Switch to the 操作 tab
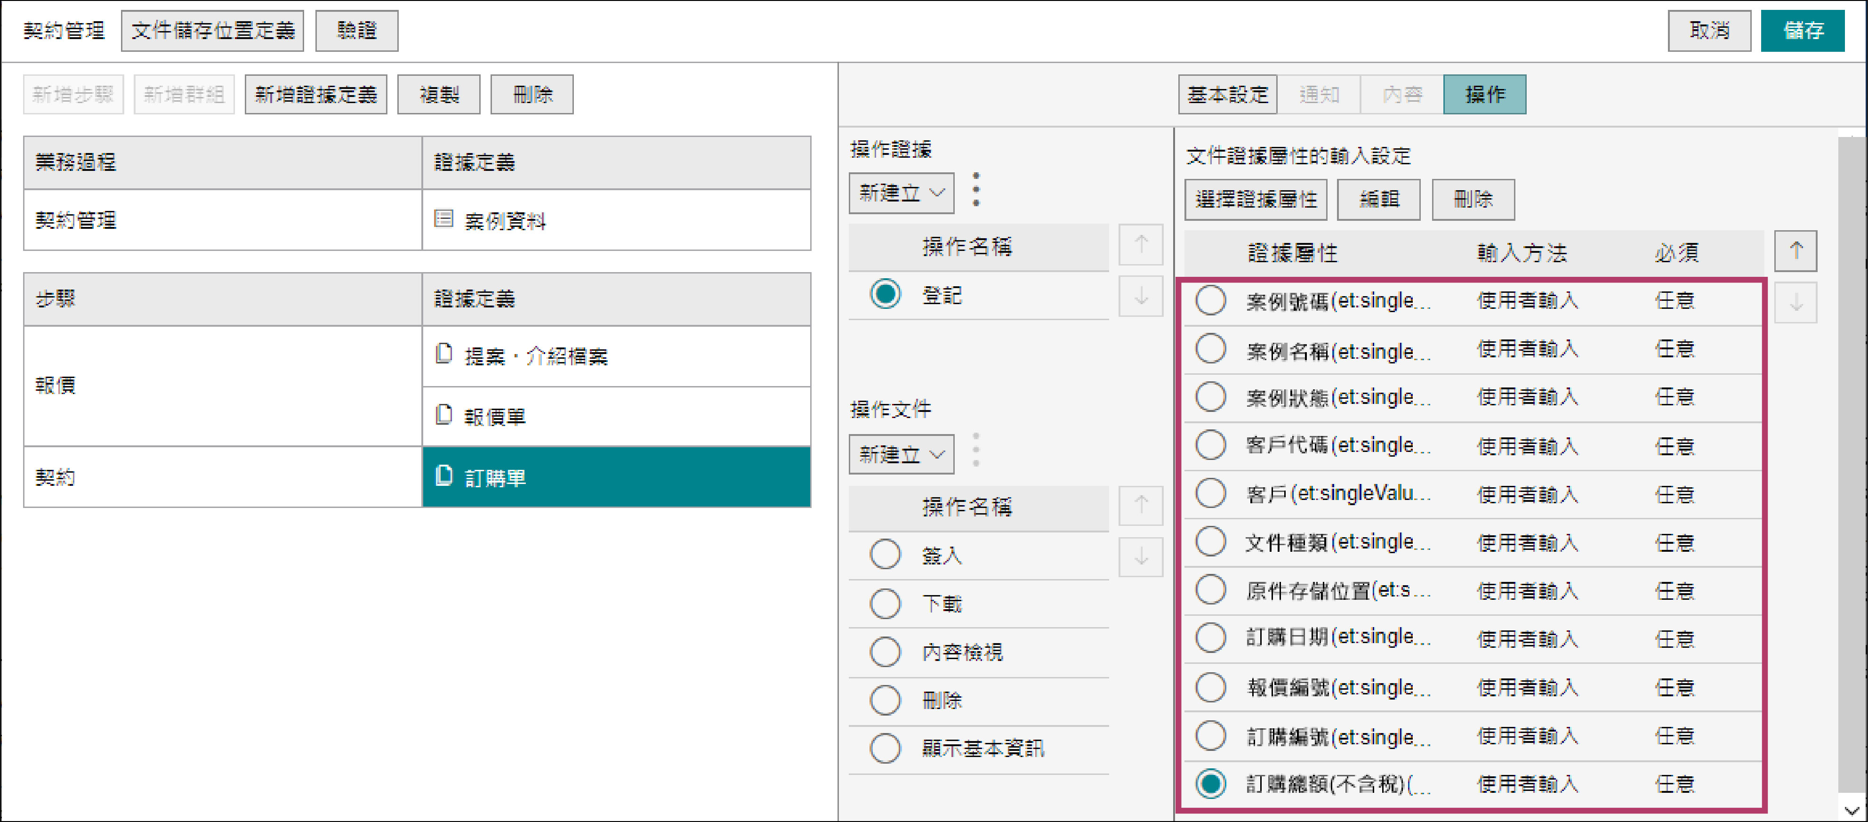The height and width of the screenshot is (822, 1868). tap(1484, 94)
